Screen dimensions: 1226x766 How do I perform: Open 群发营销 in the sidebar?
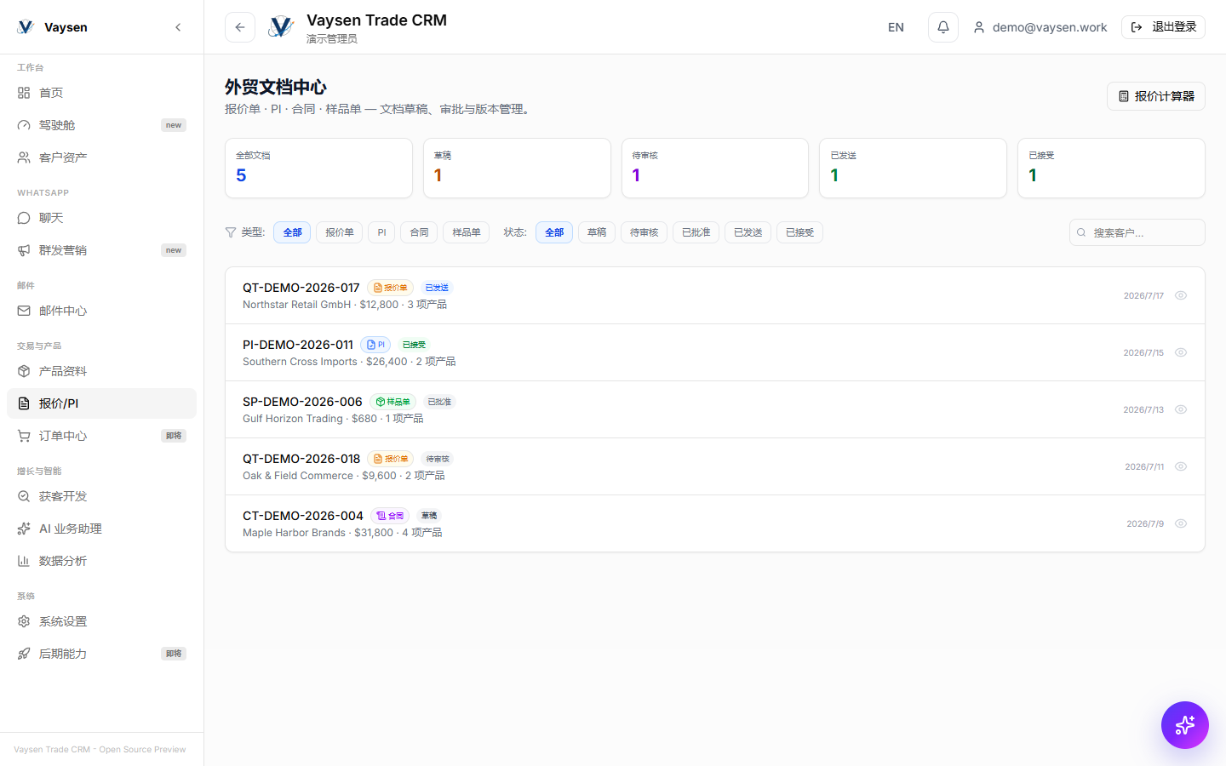pyautogui.click(x=101, y=250)
